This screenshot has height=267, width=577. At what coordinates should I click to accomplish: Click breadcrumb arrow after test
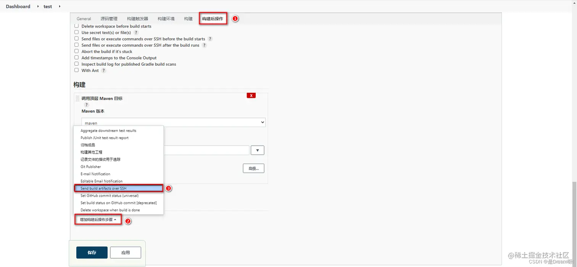60,6
